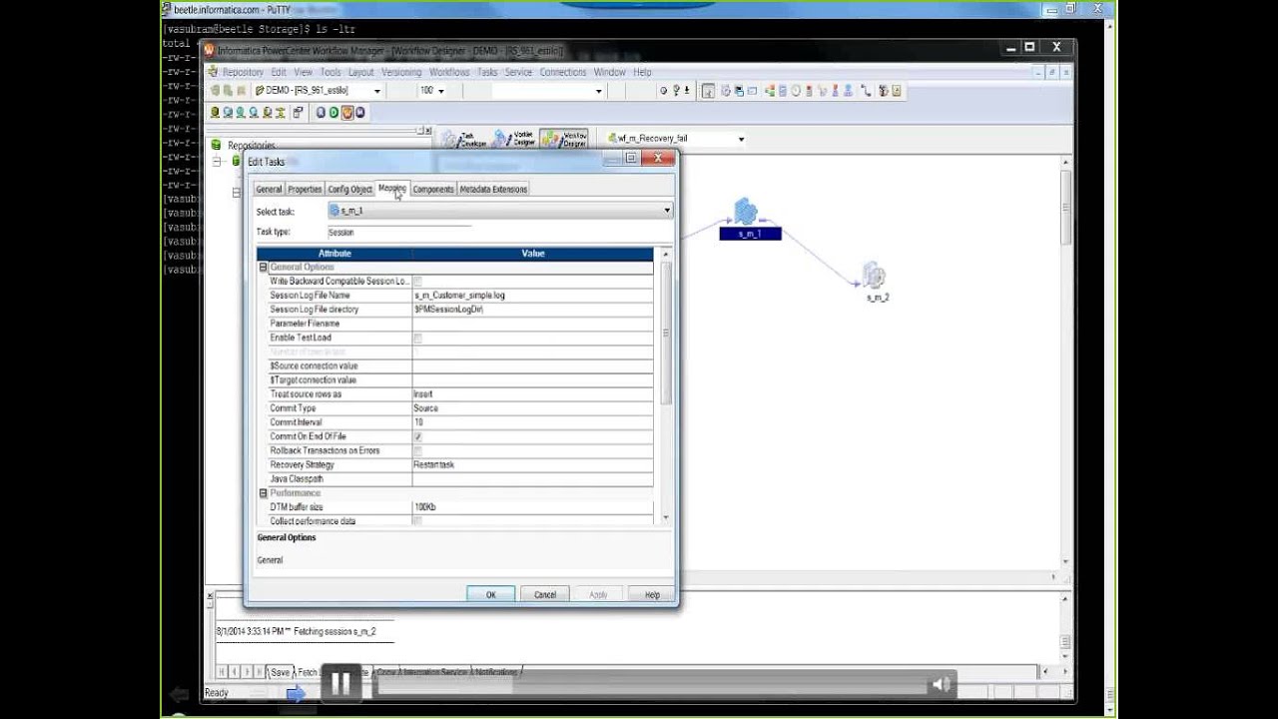Open the Worklet Designer tool
This screenshot has width=1278, height=719.
(516, 139)
